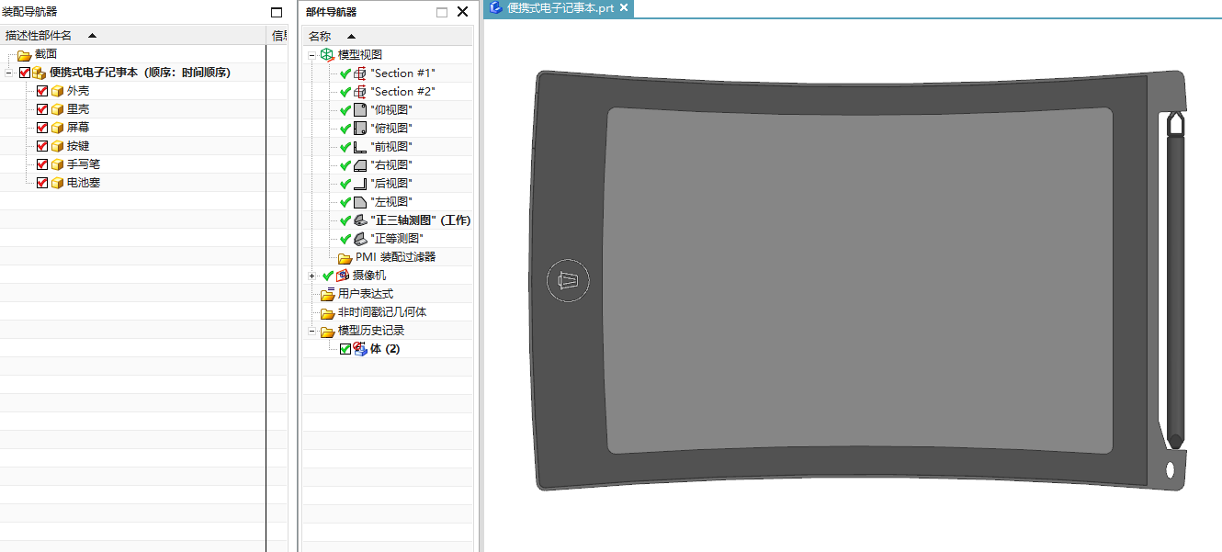
Task: Toggle the 电池塞 component checkbox
Action: (42, 183)
